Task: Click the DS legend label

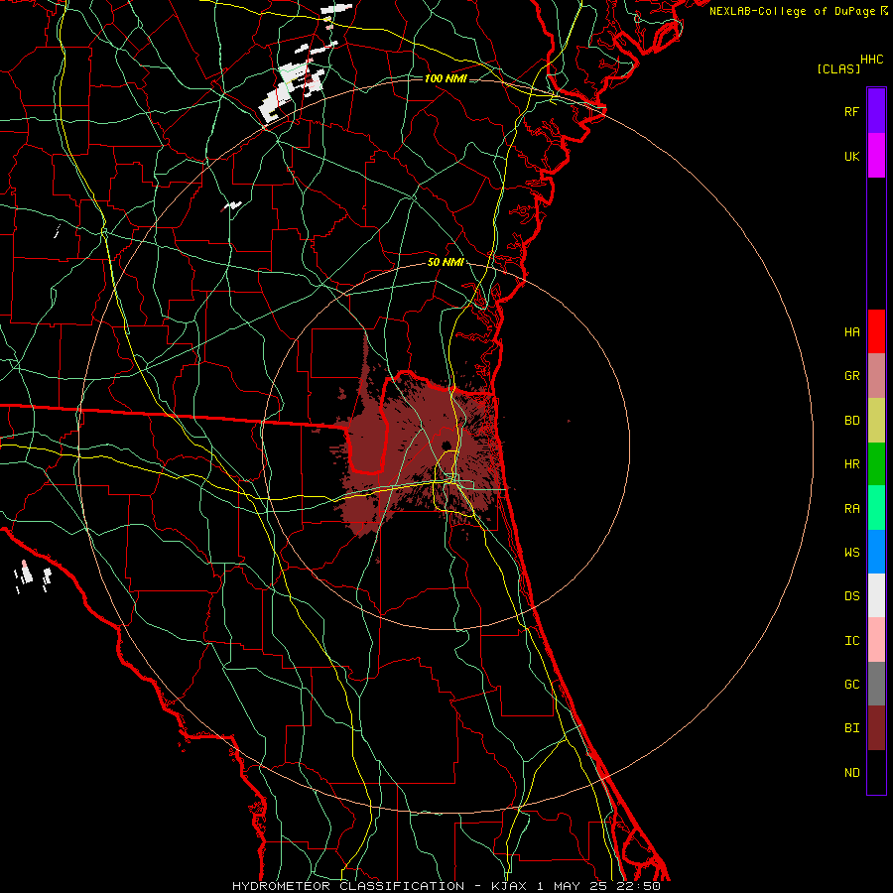Action: (852, 595)
